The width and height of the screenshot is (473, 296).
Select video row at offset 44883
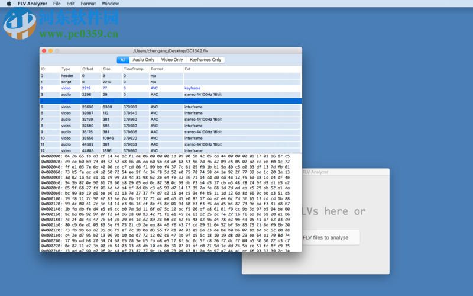click(x=170, y=150)
